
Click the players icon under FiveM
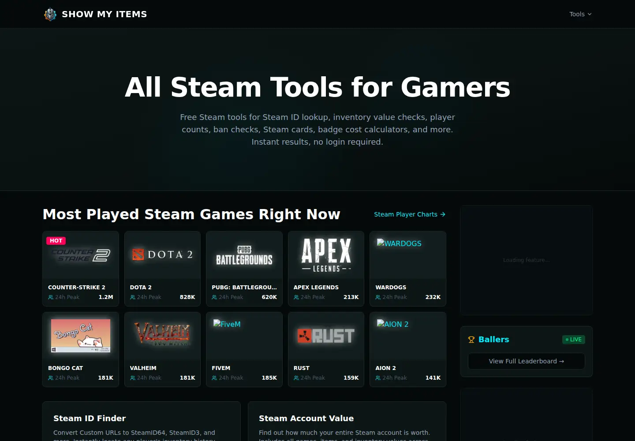point(214,378)
